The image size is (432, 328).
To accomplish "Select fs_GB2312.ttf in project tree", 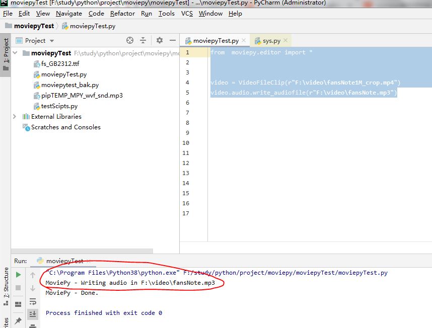I will click(x=56, y=64).
